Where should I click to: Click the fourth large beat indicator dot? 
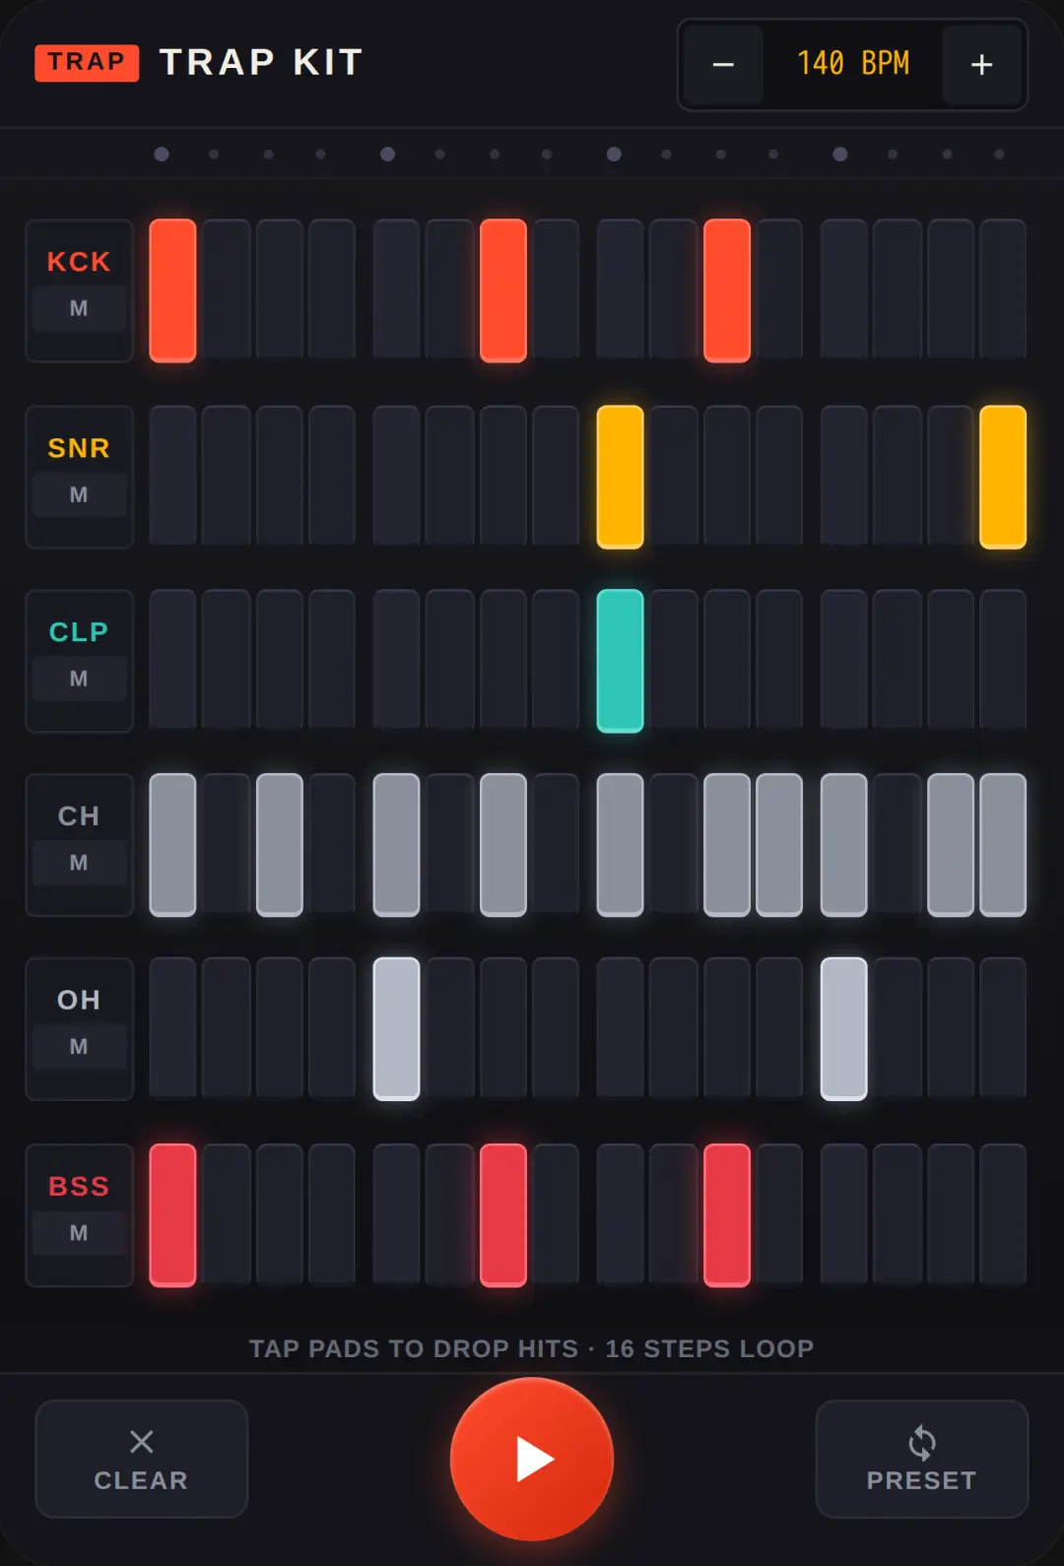(840, 154)
